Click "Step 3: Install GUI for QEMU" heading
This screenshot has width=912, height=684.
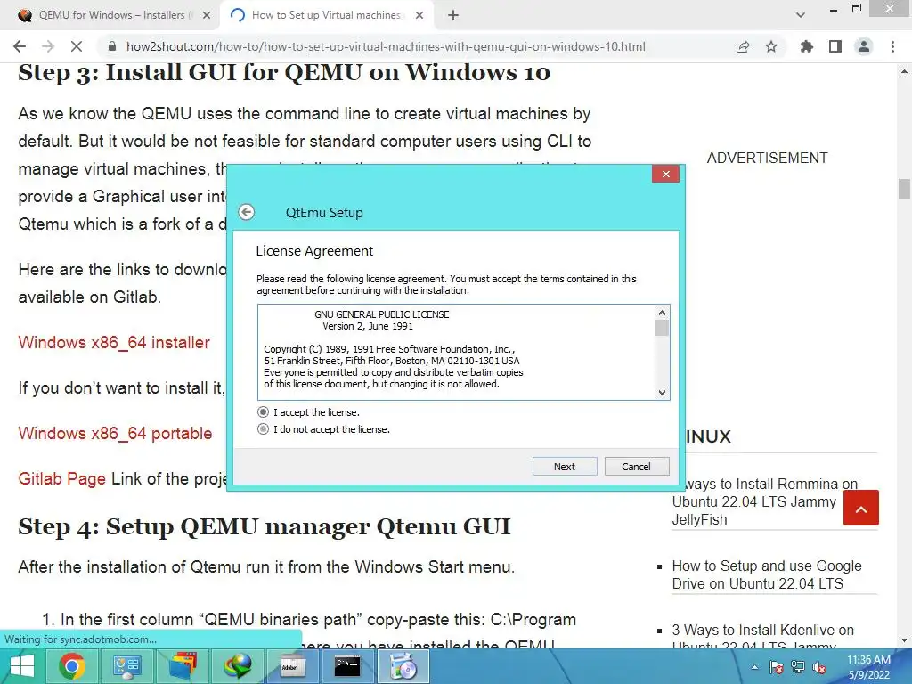(x=284, y=73)
